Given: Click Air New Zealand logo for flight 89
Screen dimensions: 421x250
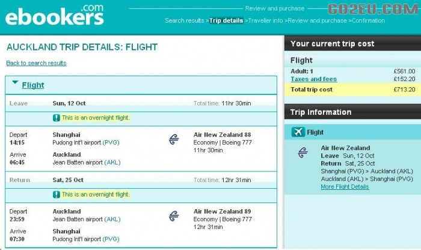Looking at the screenshot, I should [x=174, y=216].
